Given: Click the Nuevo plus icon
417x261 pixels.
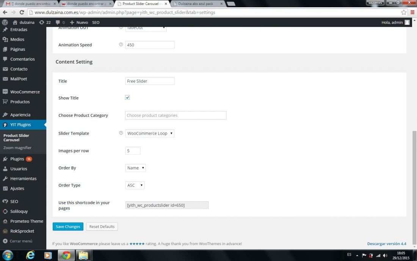Looking at the screenshot, I should pyautogui.click(x=72, y=22).
